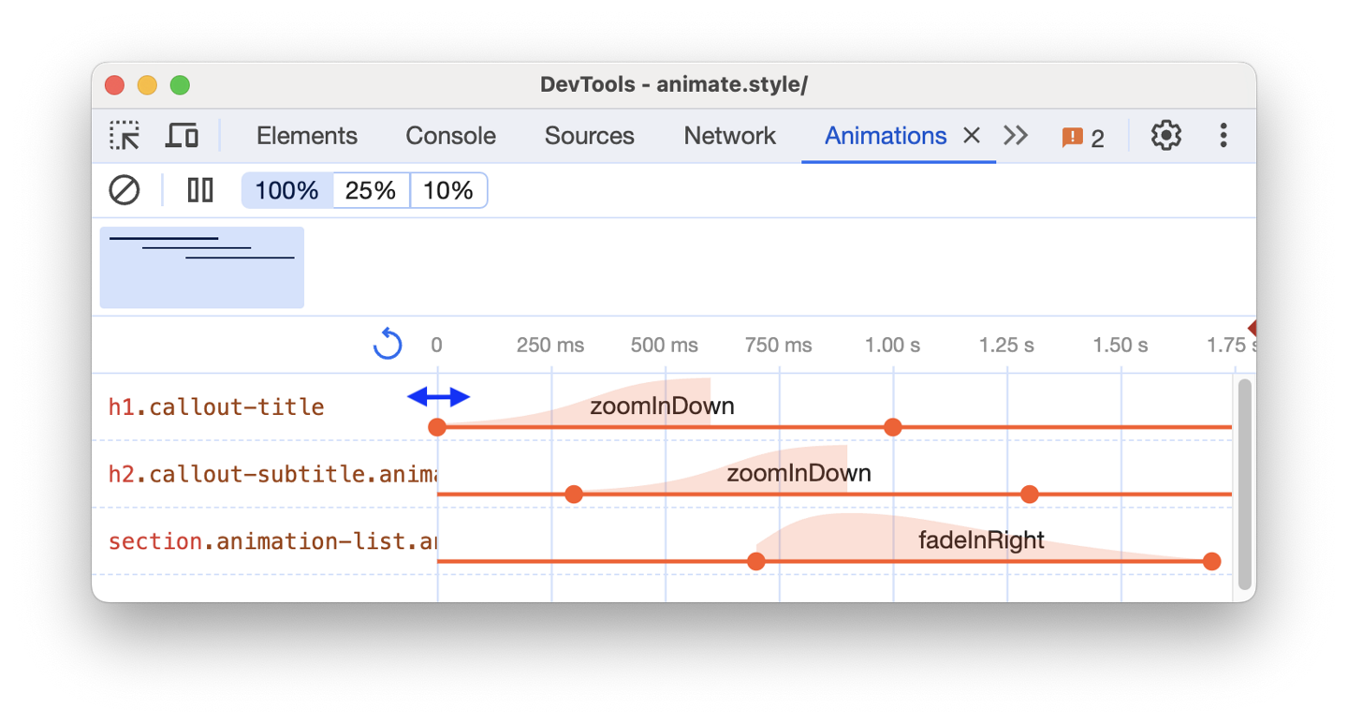This screenshot has height=724, width=1348.
Task: Click the animation preview thumbnail
Action: [x=201, y=267]
